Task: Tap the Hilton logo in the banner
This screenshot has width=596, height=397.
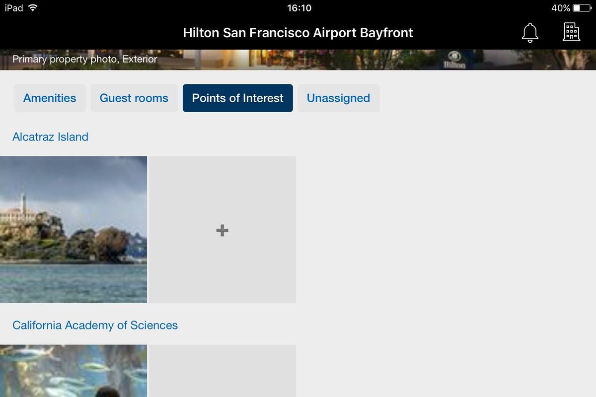Action: [x=455, y=60]
